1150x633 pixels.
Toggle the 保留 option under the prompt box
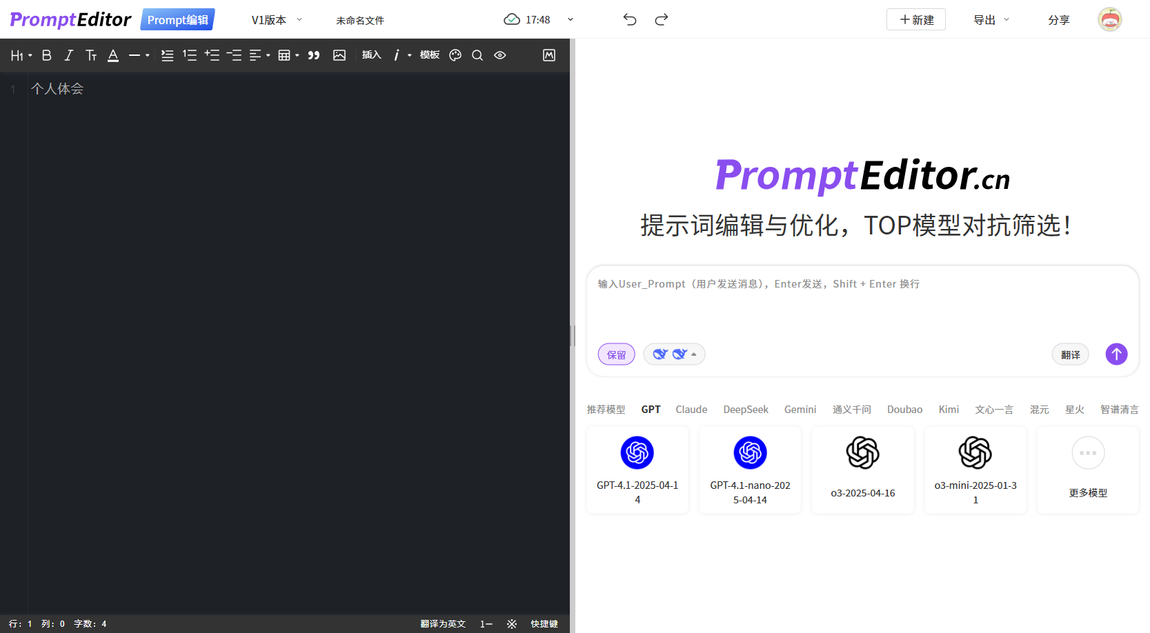pyautogui.click(x=616, y=354)
